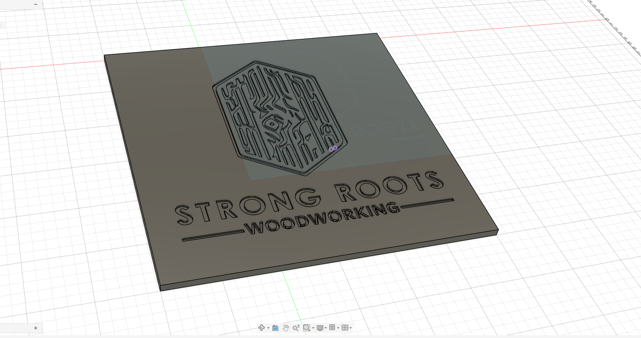Image resolution: width=641 pixels, height=338 pixels.
Task: Select the WOODWORKING engraved text
Action: click(x=323, y=219)
